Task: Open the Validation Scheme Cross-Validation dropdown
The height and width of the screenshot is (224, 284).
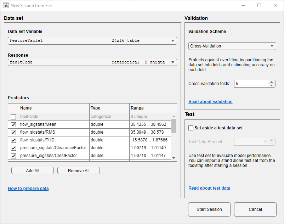Action: coord(232,46)
